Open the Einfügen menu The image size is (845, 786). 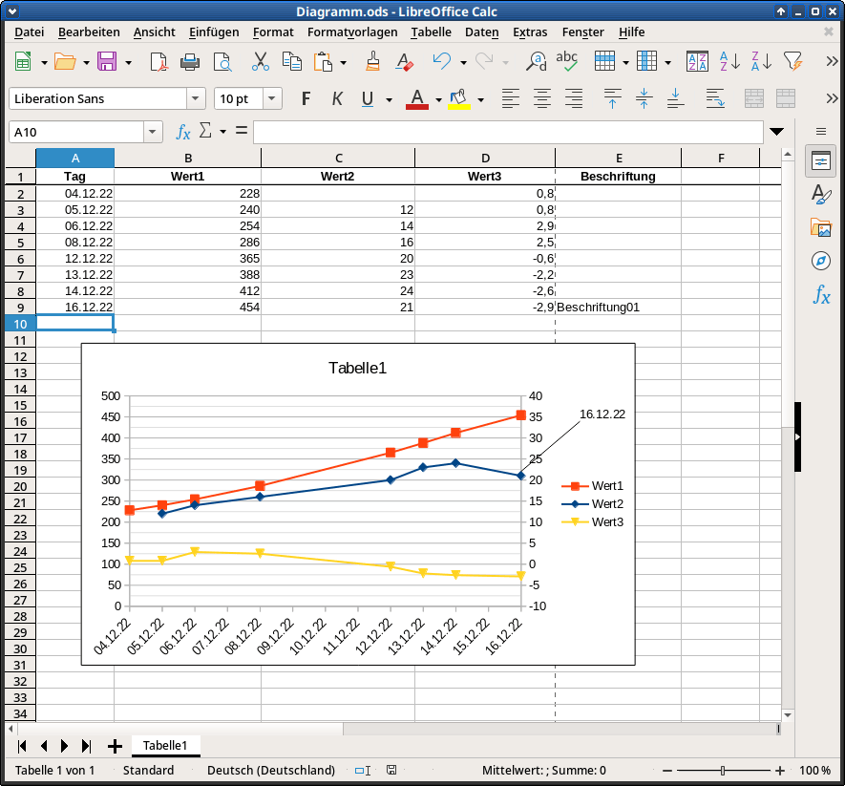coord(214,32)
